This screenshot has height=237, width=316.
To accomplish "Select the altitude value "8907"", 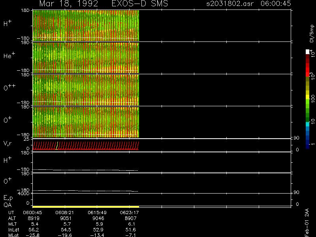I will pos(130,218).
